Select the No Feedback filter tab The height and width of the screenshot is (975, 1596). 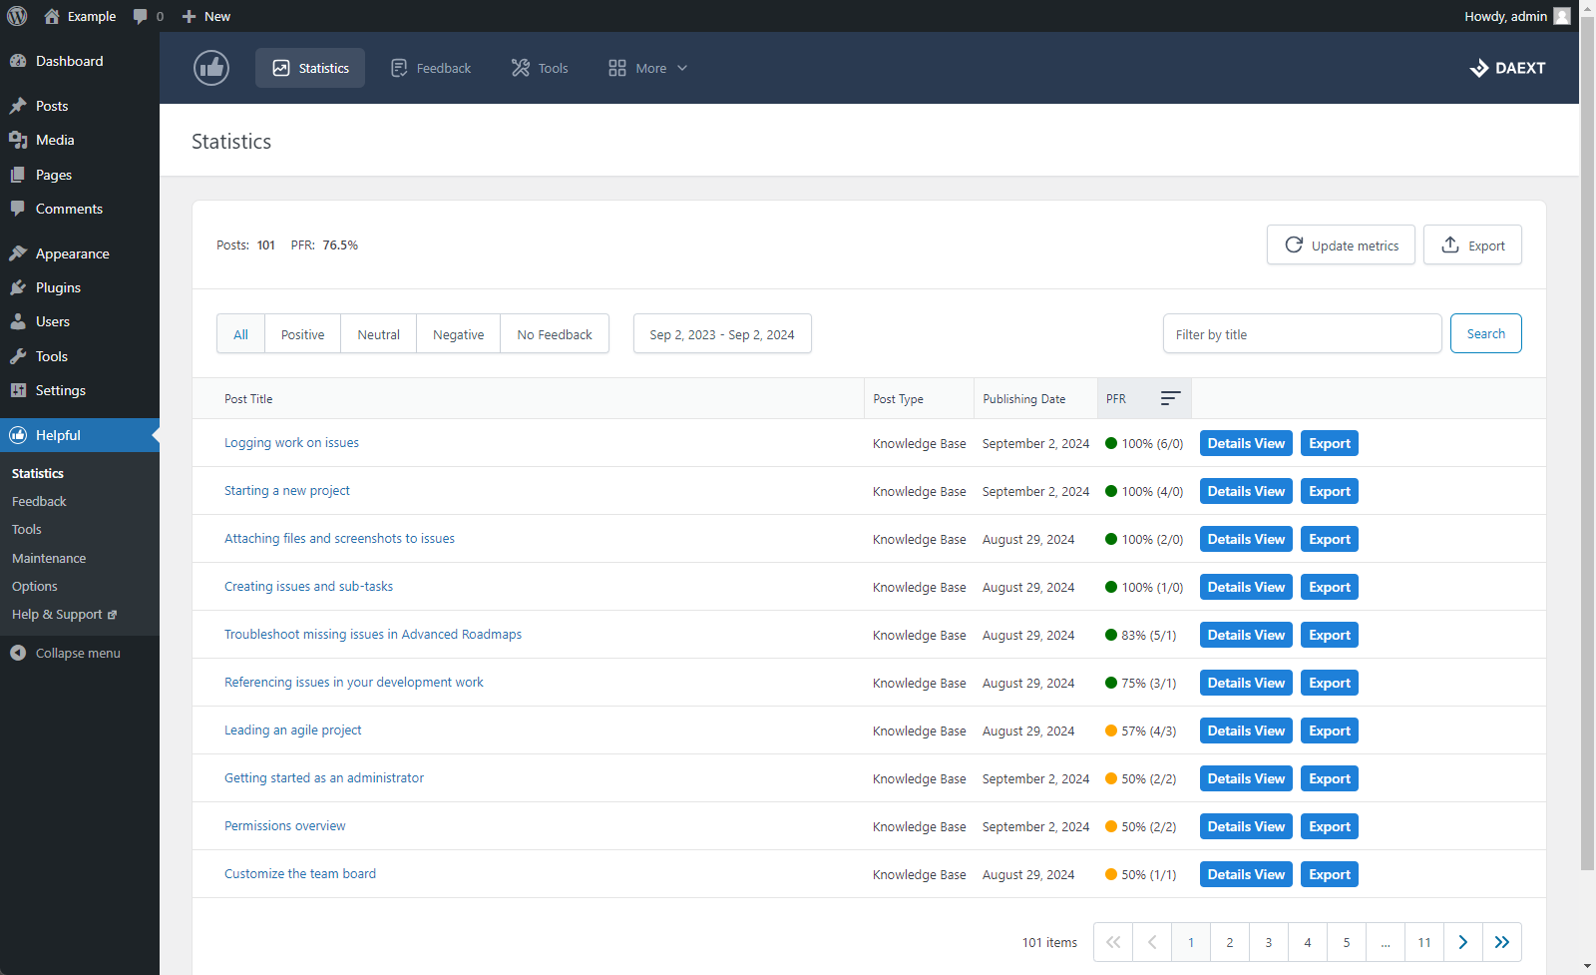coord(555,334)
